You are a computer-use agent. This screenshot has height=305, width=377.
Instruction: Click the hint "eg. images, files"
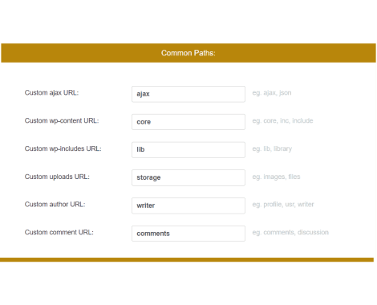[276, 177]
